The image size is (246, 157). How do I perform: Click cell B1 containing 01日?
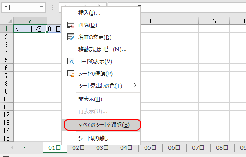54,29
